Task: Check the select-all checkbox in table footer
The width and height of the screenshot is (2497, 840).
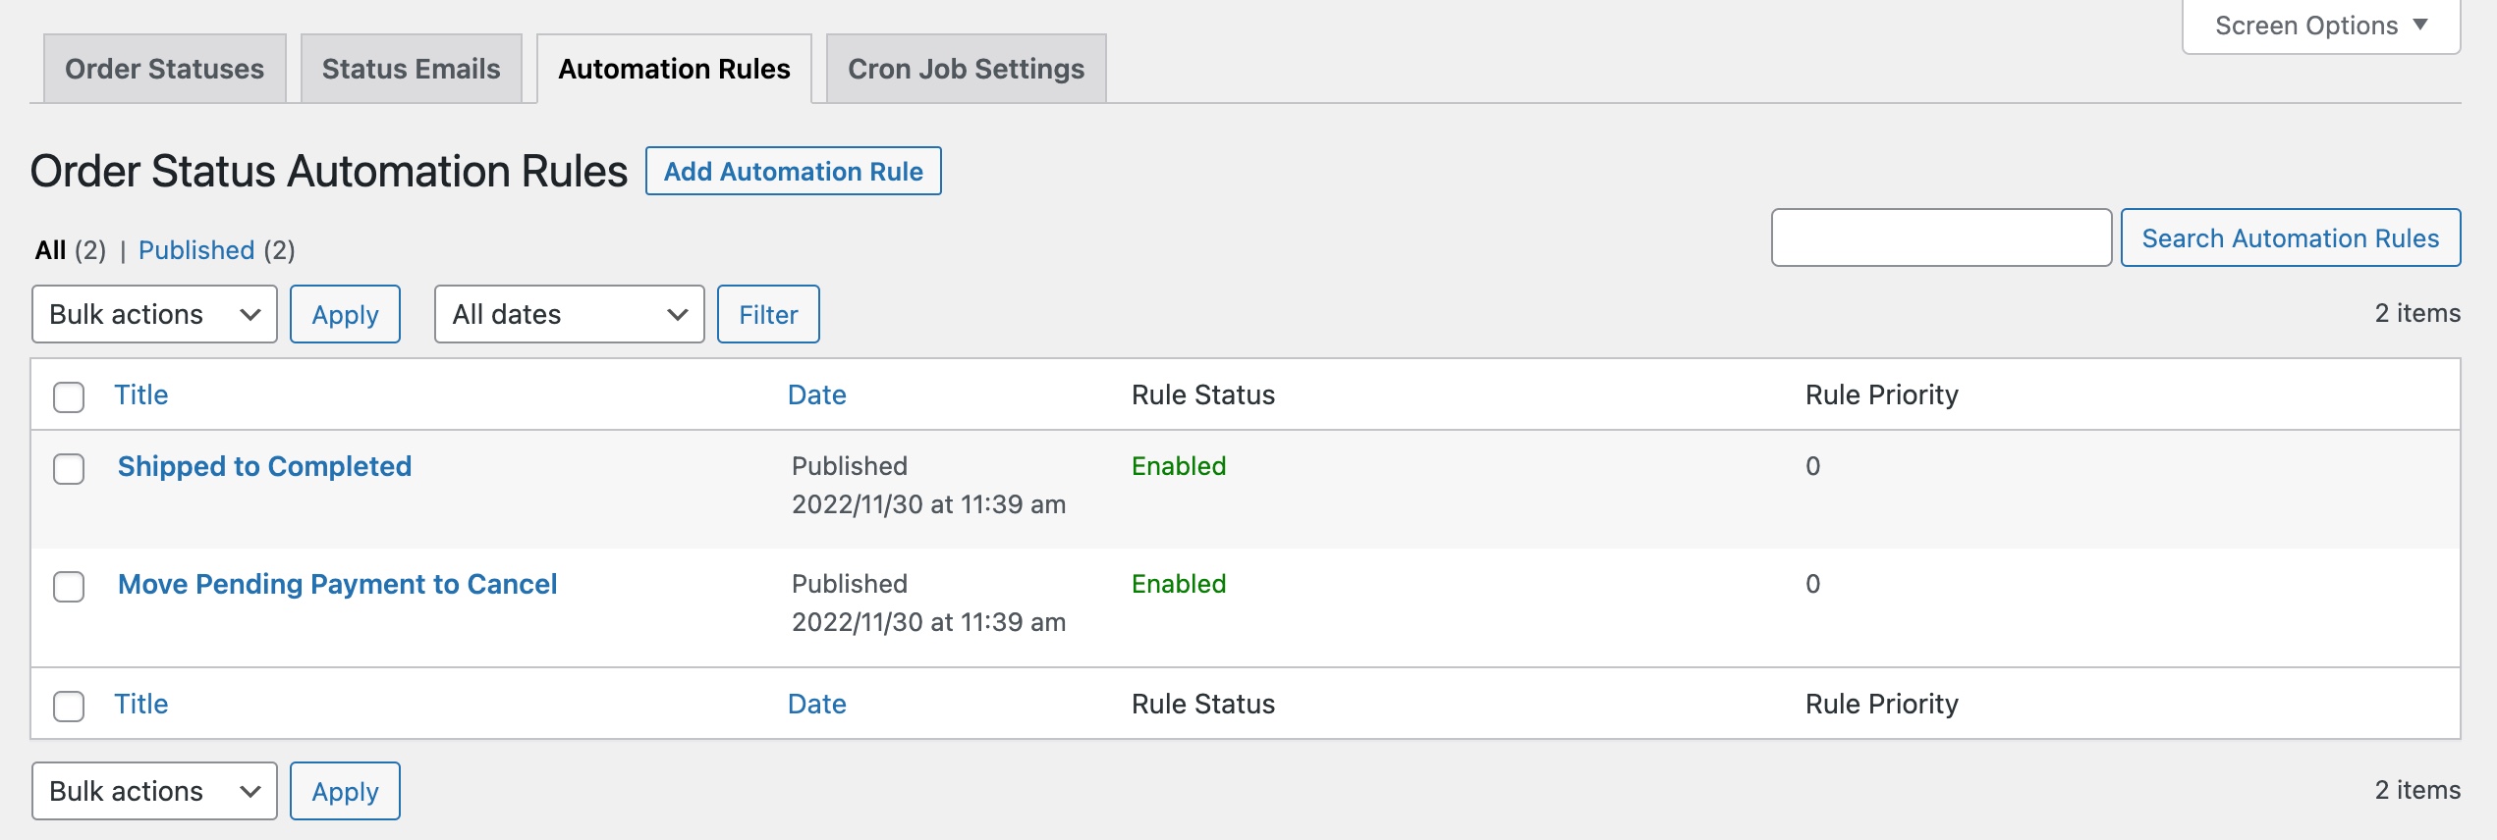Action: tap(68, 705)
